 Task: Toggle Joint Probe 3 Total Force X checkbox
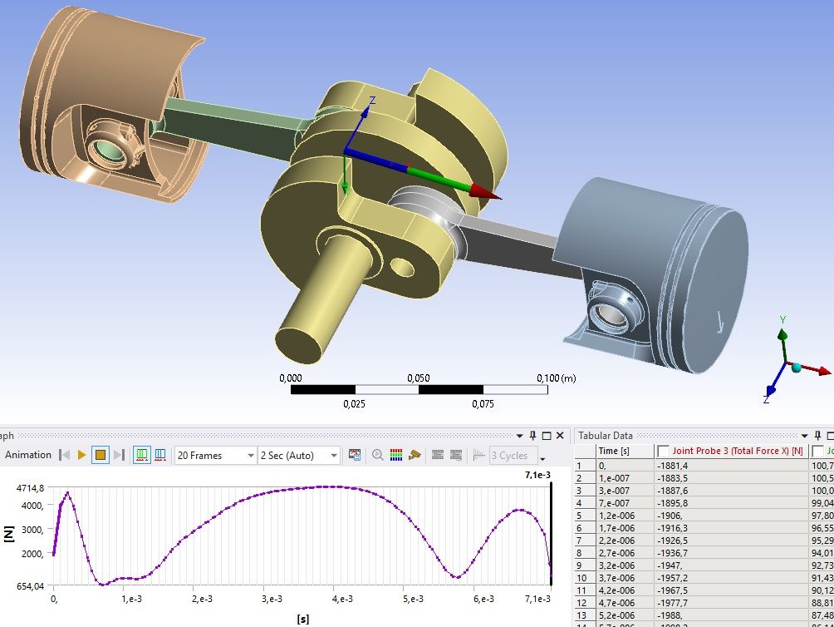pyautogui.click(x=663, y=451)
